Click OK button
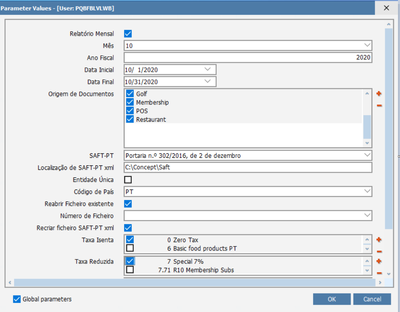 332,299
